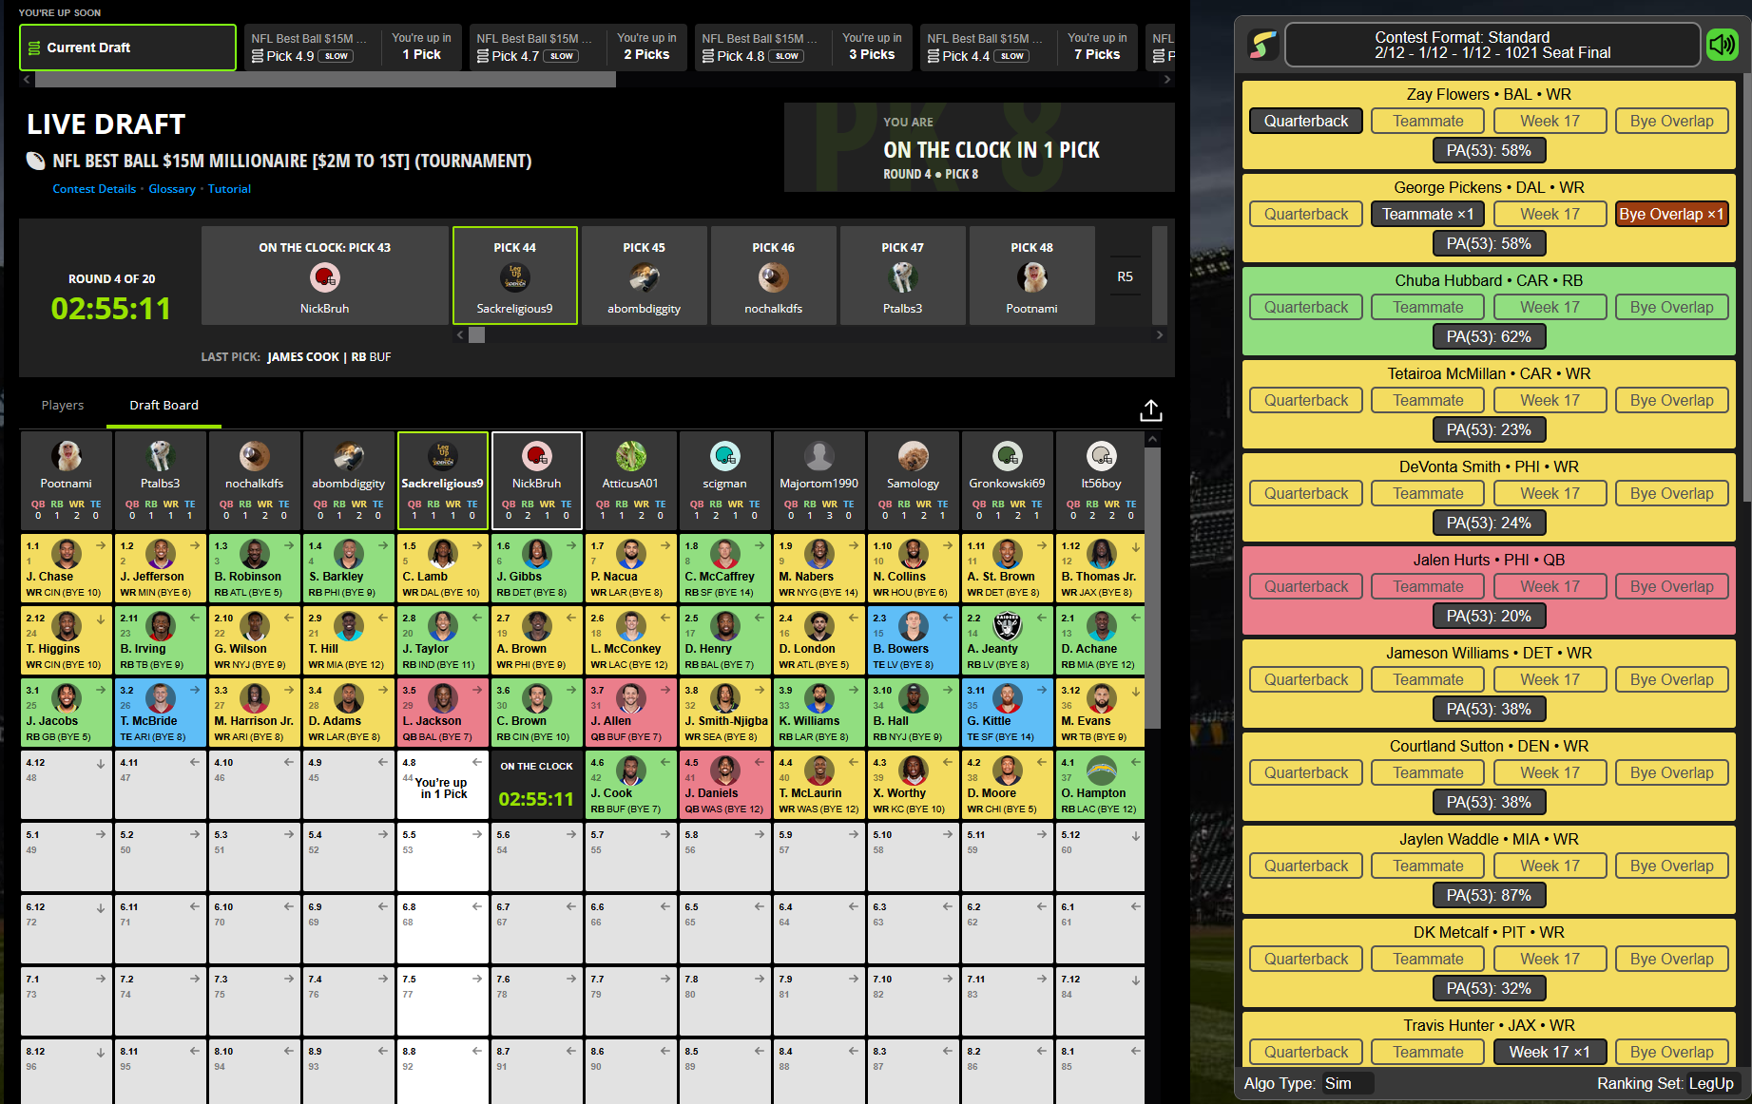The width and height of the screenshot is (1752, 1104).
Task: Expand PA(53): 87% for Jaylen Waddle
Action: pyautogui.click(x=1489, y=895)
